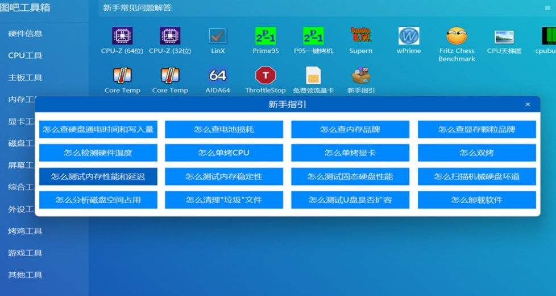Open 游戏工具 sidebar category
This screenshot has height=296, width=556.
point(25,253)
